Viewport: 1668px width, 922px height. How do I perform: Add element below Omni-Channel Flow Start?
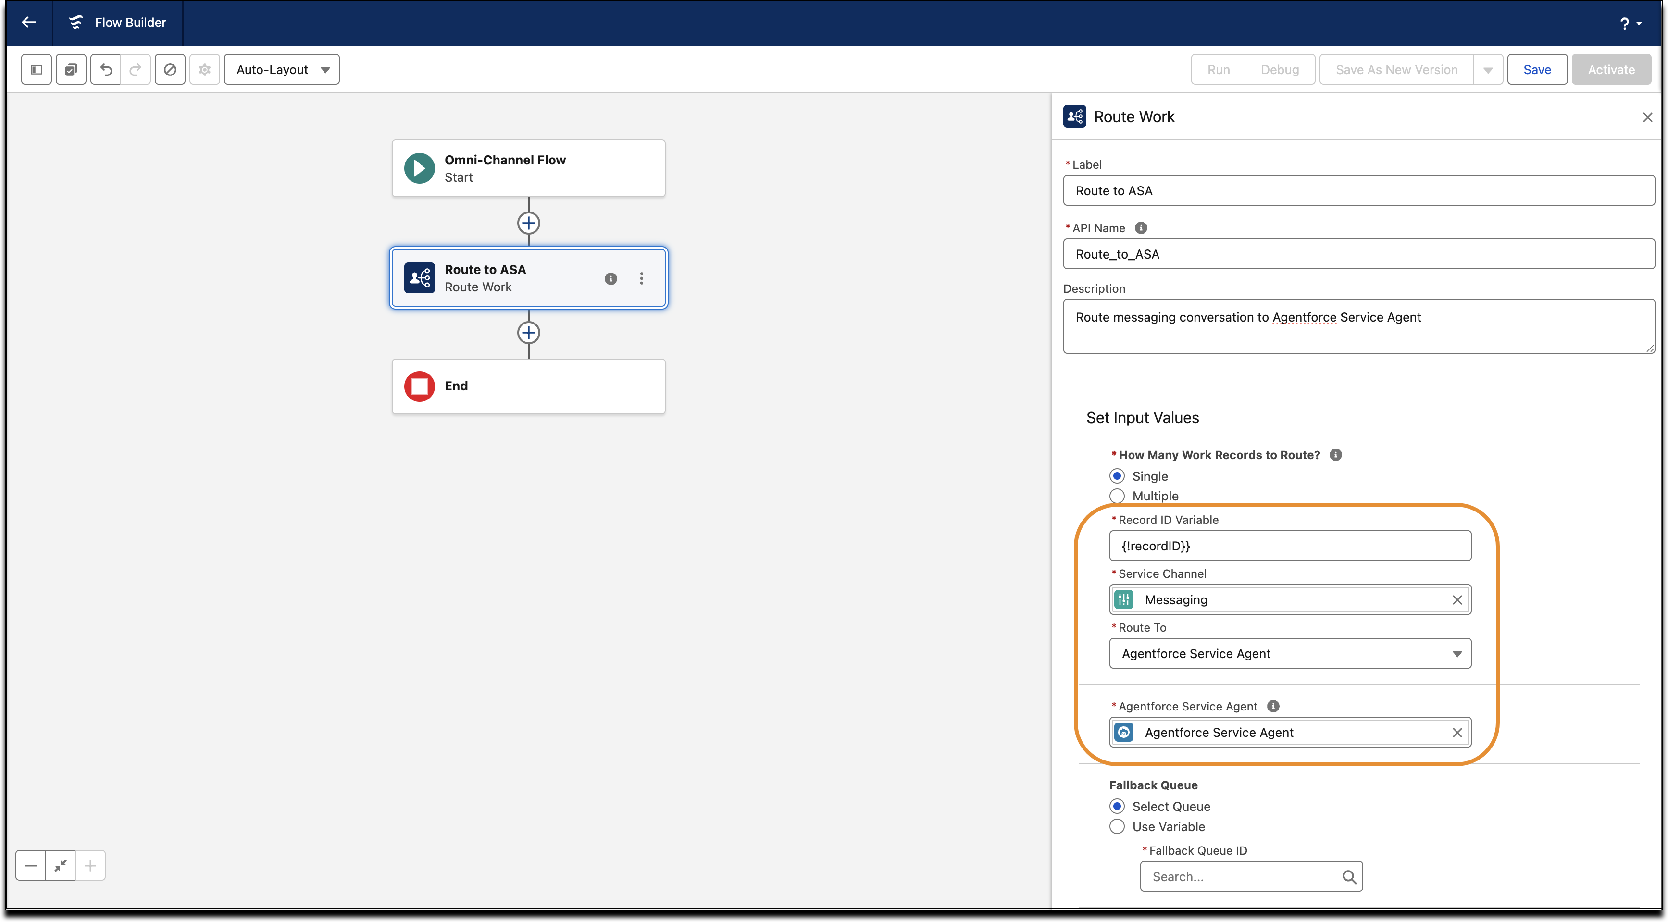pos(528,223)
